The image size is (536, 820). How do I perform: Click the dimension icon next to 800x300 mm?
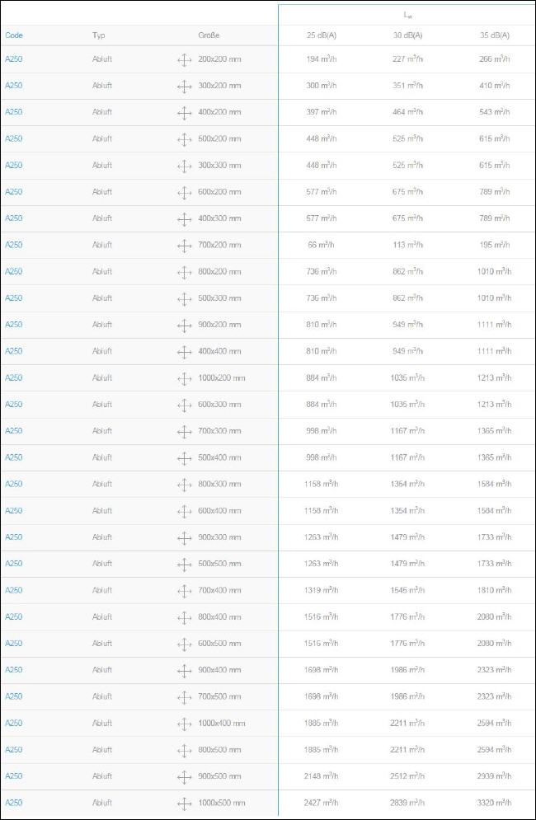pyautogui.click(x=184, y=485)
